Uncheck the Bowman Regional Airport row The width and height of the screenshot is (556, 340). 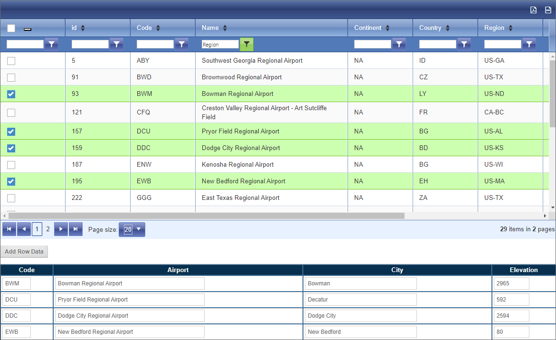point(11,94)
